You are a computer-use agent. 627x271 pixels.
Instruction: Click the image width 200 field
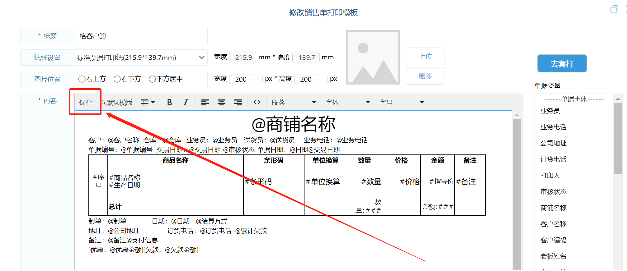pyautogui.click(x=246, y=79)
